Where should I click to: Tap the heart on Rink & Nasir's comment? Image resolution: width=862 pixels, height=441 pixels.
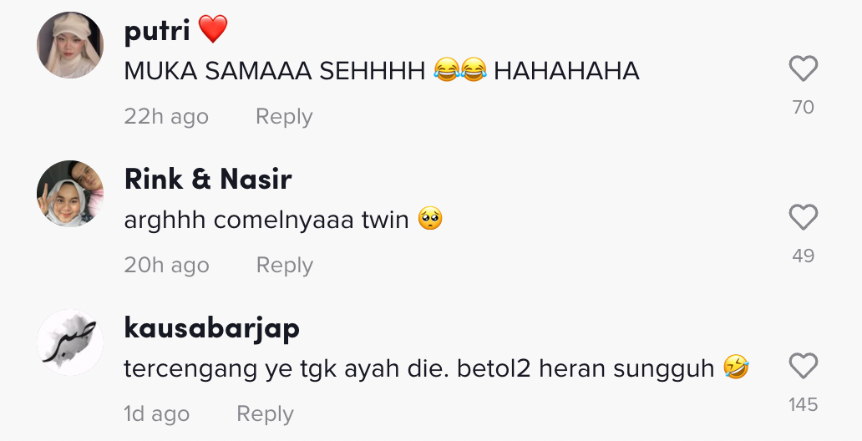[x=803, y=218]
